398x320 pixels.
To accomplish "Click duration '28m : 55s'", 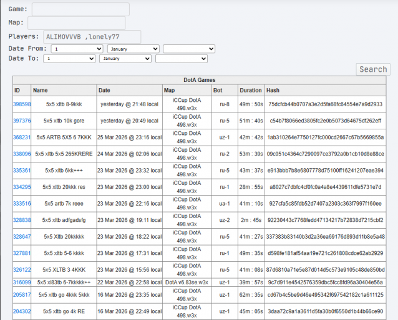I will (x=251, y=187).
